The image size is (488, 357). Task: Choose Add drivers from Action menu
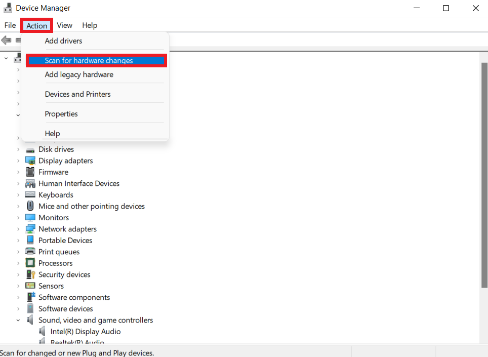point(63,41)
